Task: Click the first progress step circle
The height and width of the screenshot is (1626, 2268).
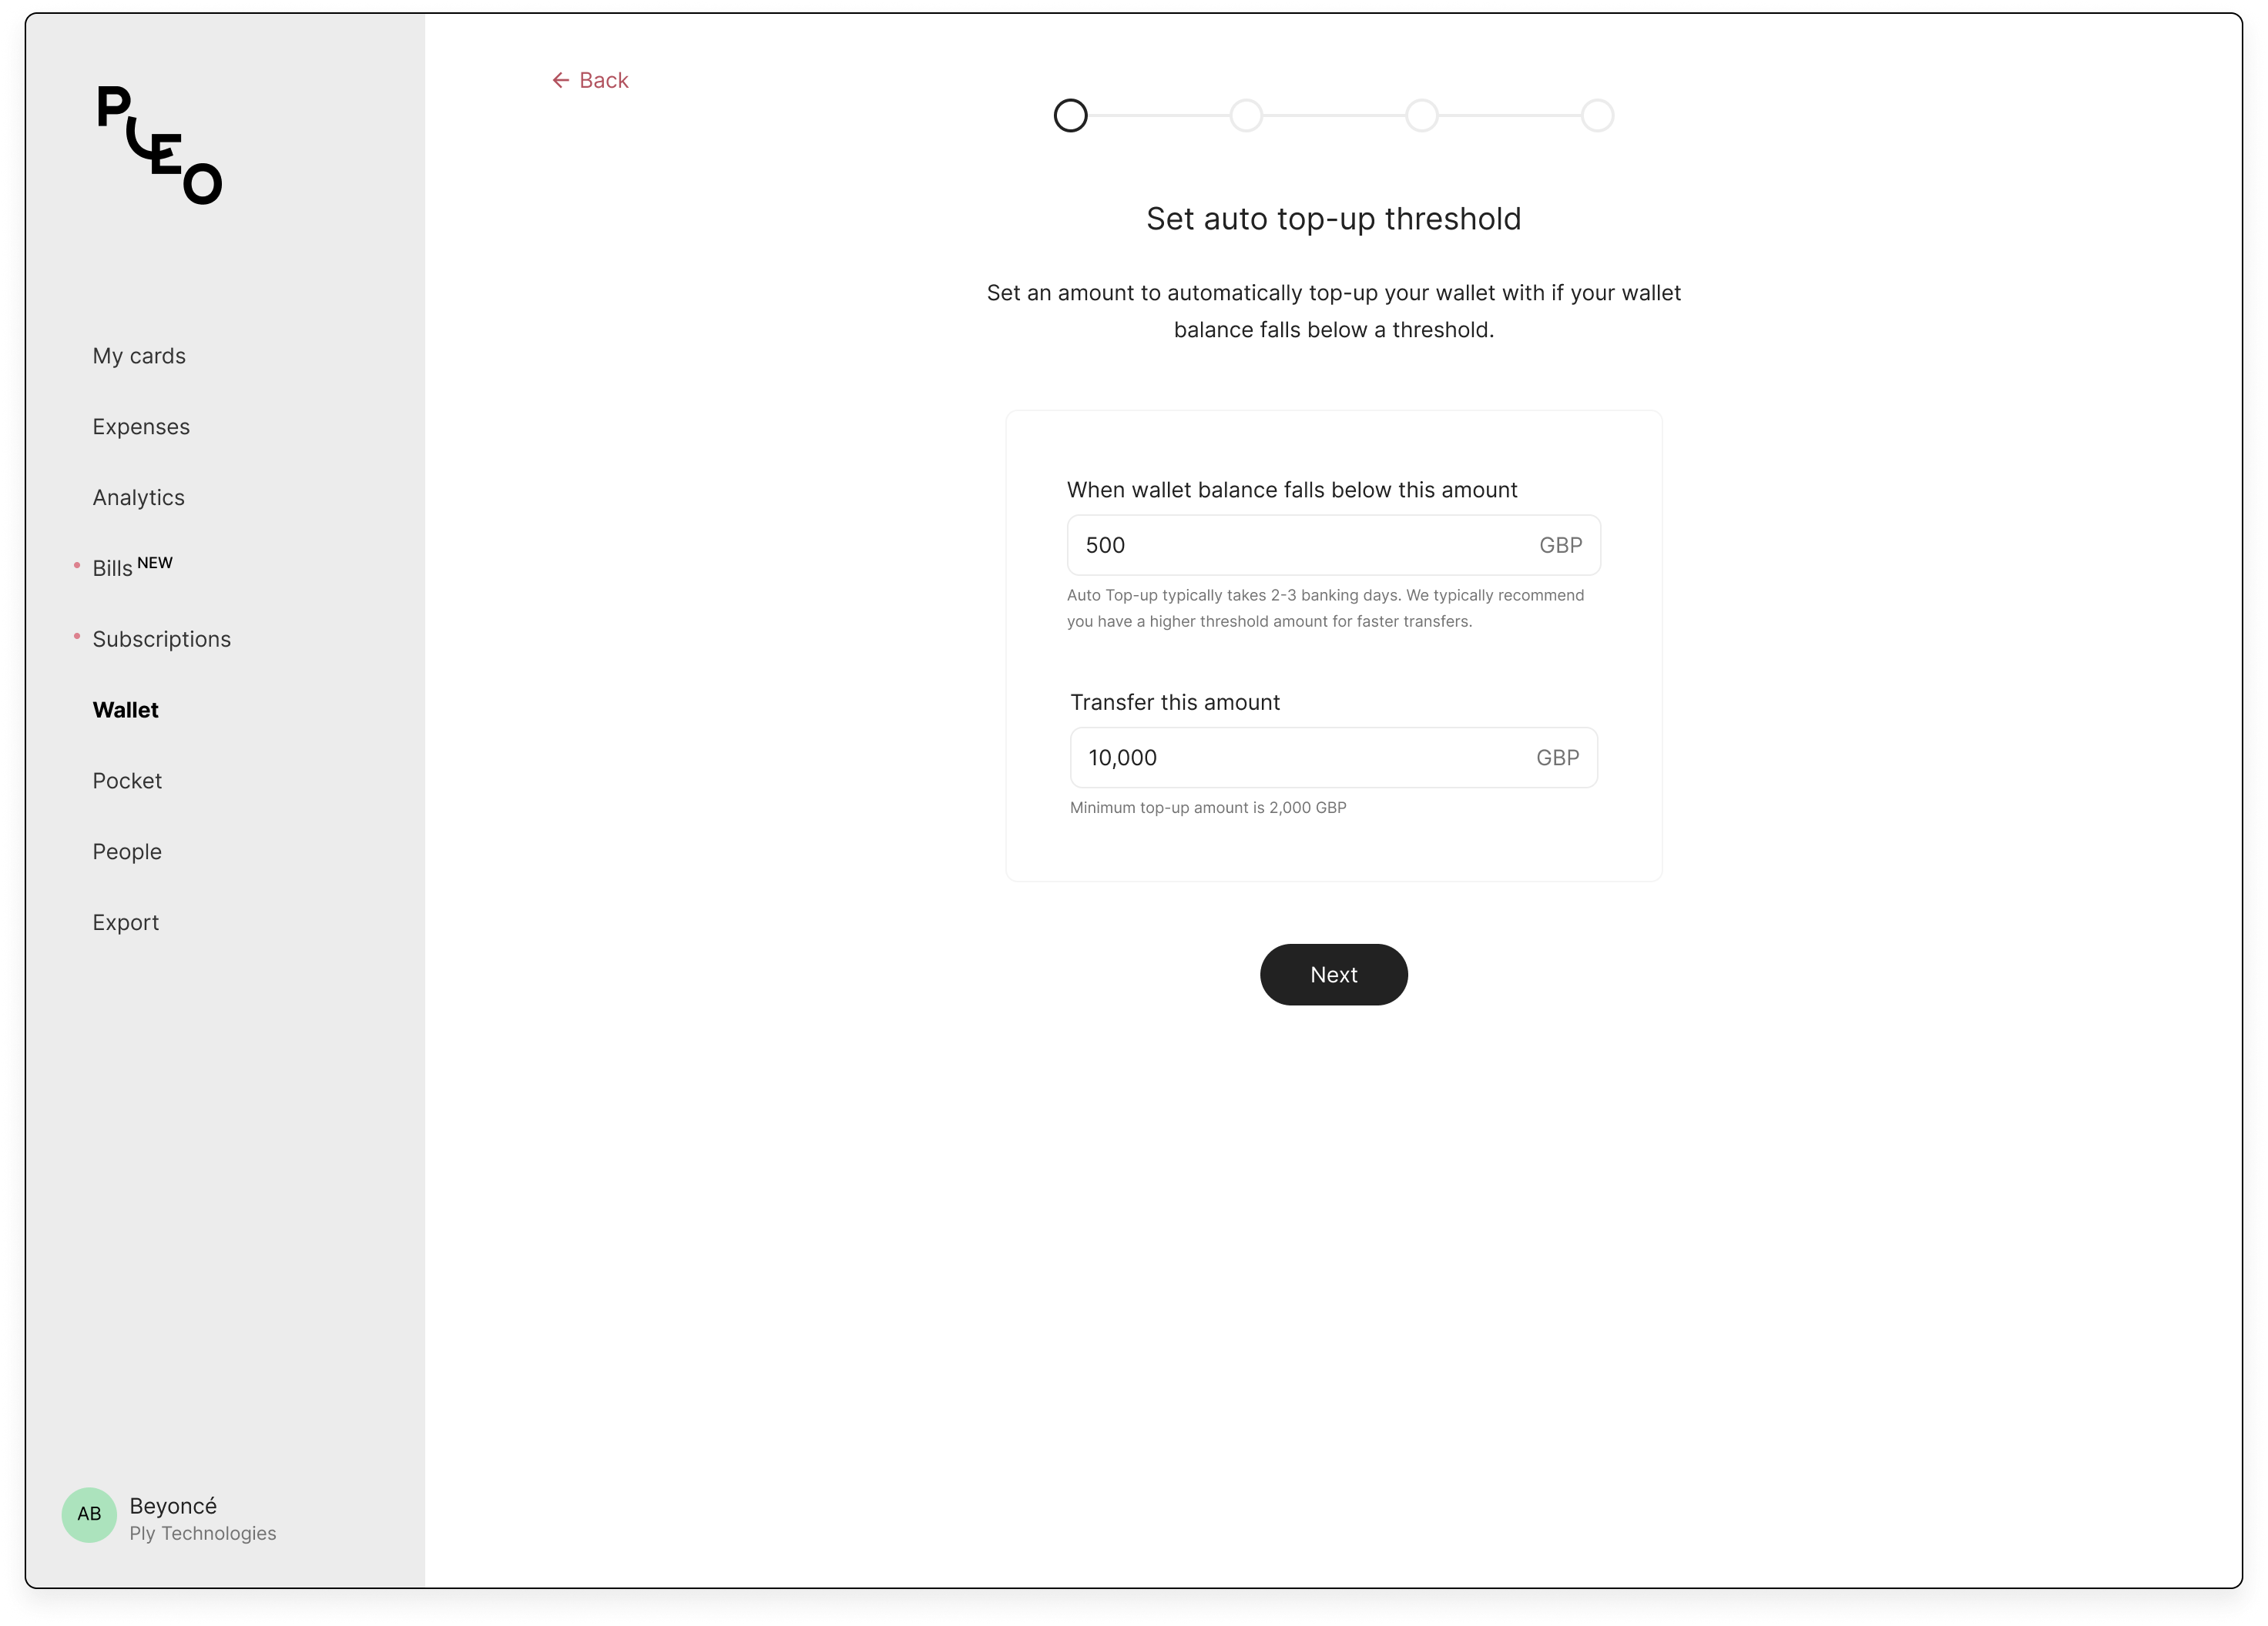Action: point(1071,115)
